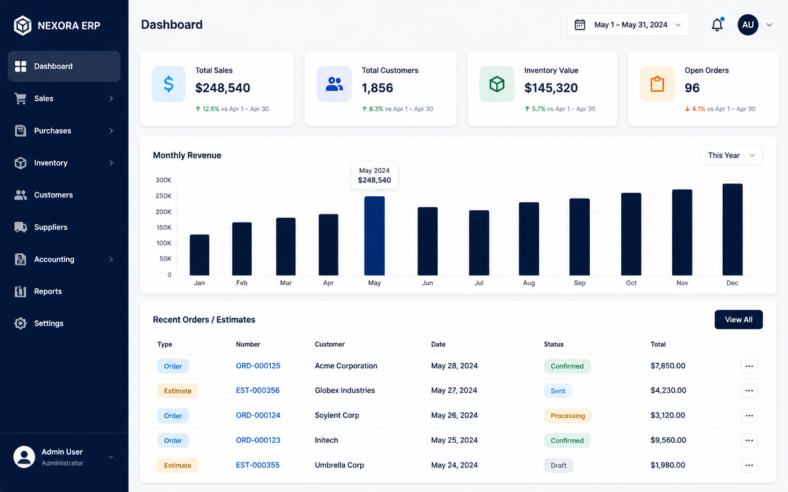The width and height of the screenshot is (788, 492).
Task: Expand the Sales submenu chevron
Action: click(x=111, y=98)
